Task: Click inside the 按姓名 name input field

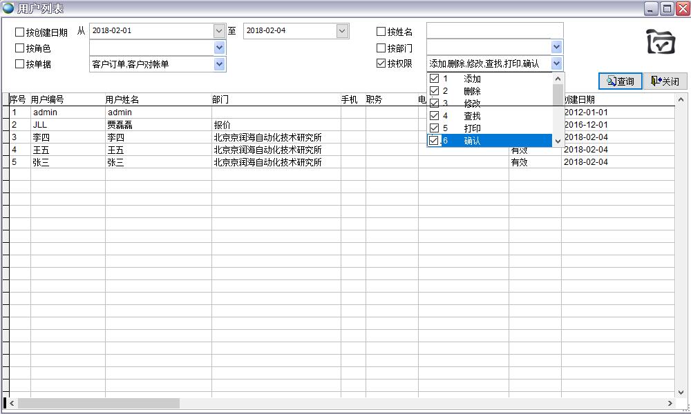Action: point(494,31)
